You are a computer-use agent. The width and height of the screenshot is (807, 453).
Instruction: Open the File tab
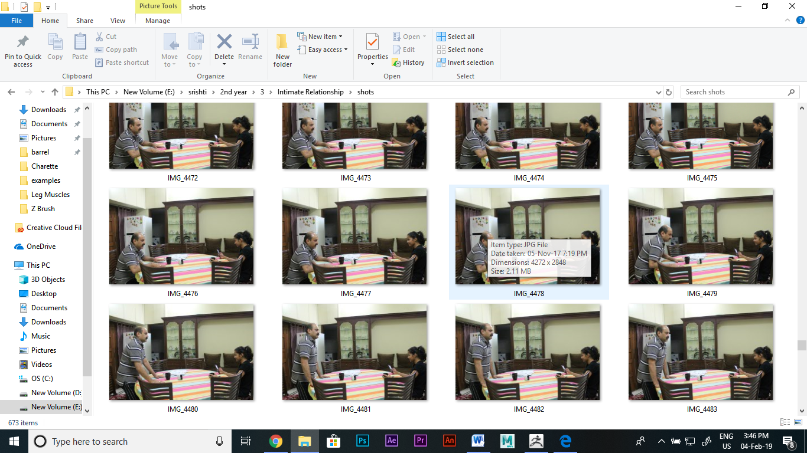pyautogui.click(x=17, y=21)
